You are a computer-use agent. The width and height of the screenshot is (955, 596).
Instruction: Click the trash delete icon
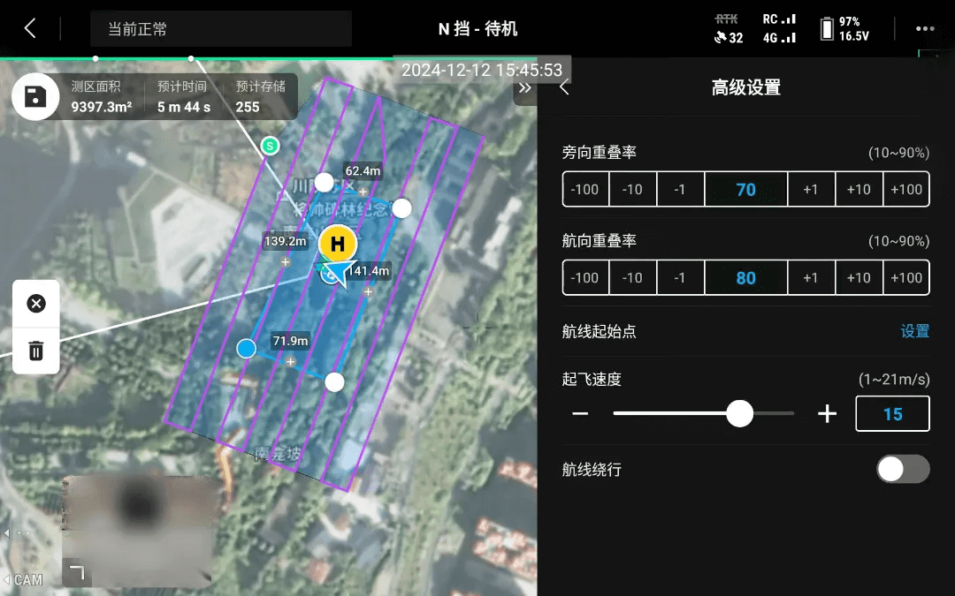(36, 351)
